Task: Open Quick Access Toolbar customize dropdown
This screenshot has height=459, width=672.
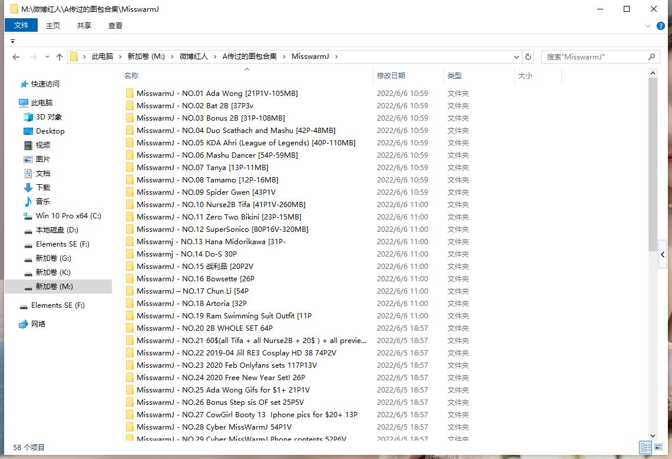Action: 12,41
